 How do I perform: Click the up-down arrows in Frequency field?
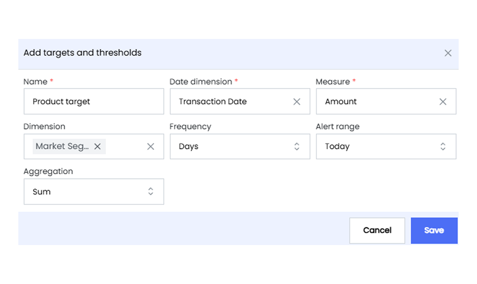tap(297, 147)
